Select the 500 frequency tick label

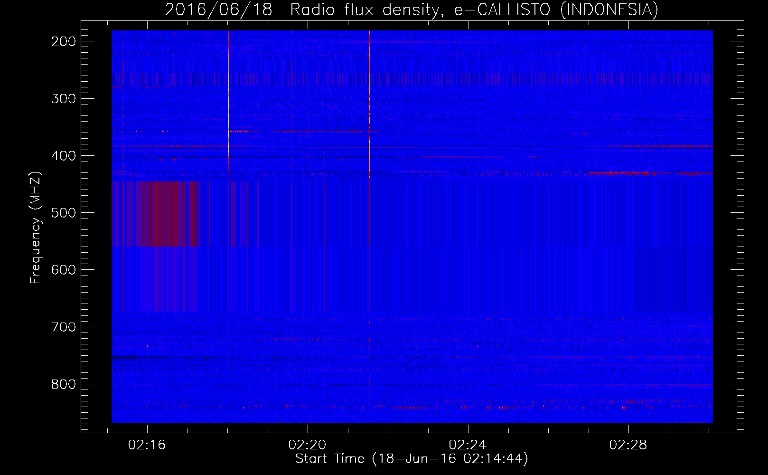(x=64, y=213)
